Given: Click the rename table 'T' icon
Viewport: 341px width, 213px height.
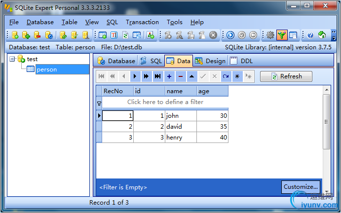Looking at the screenshot, I should tap(114, 35).
